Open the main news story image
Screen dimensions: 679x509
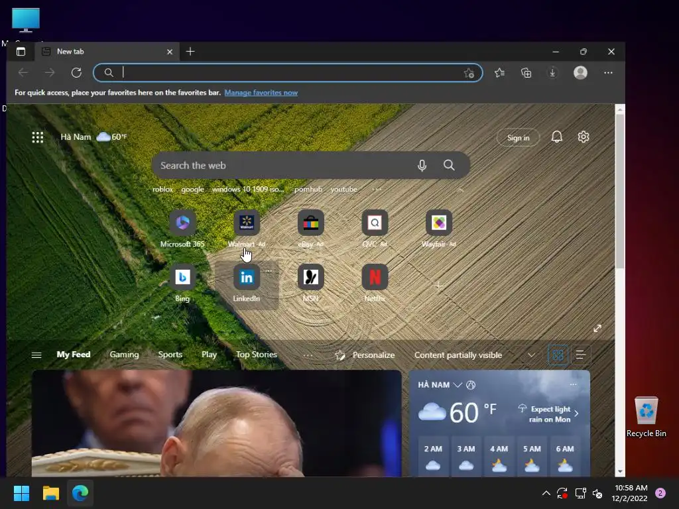[x=217, y=424]
